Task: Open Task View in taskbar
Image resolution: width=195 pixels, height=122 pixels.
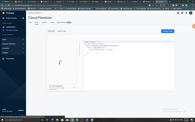Action: [x=47, y=120]
